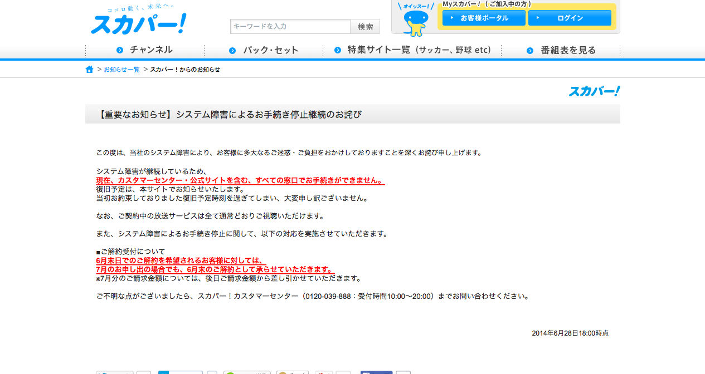The width and height of the screenshot is (705, 374).
Task: Click the keyword search input field
Action: coord(290,27)
